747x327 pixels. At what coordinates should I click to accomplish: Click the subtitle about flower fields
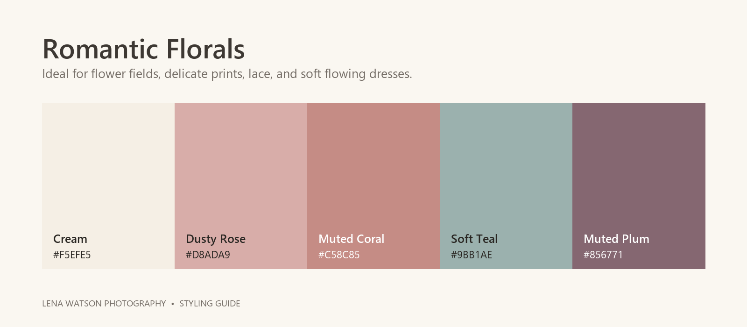[227, 74]
